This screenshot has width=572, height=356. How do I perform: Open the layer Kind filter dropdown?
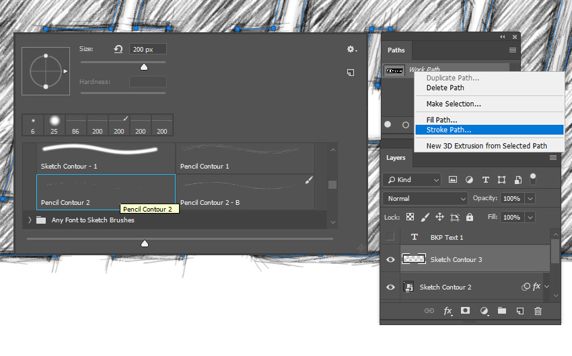tap(413, 180)
